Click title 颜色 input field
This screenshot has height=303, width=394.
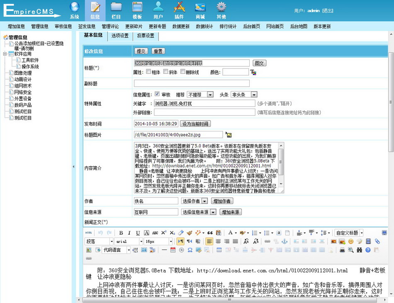click(236, 72)
